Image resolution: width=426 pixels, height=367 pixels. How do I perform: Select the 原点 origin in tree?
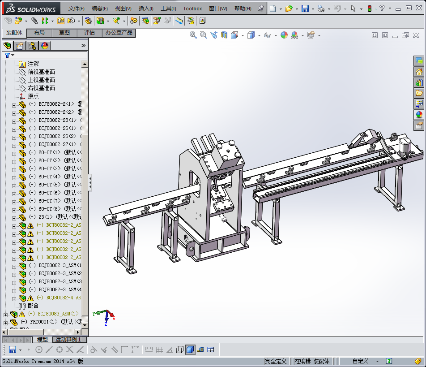[33, 96]
